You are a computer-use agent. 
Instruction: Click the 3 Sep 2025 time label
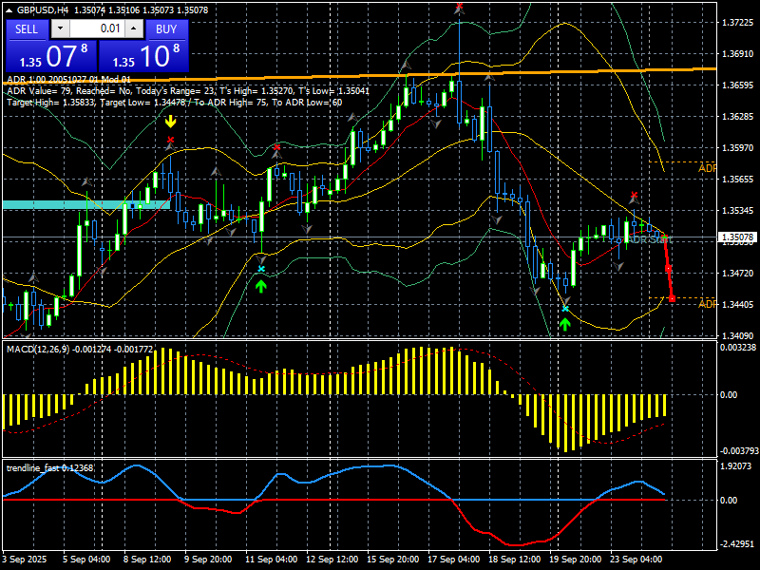coord(25,559)
